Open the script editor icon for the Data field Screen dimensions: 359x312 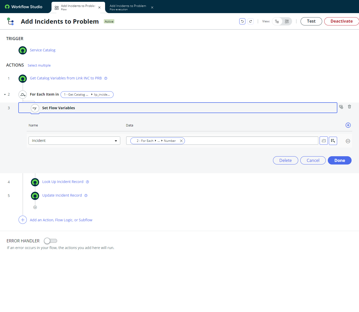click(324, 141)
